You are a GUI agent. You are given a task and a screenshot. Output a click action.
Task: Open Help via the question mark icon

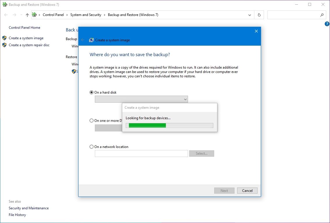point(327,24)
